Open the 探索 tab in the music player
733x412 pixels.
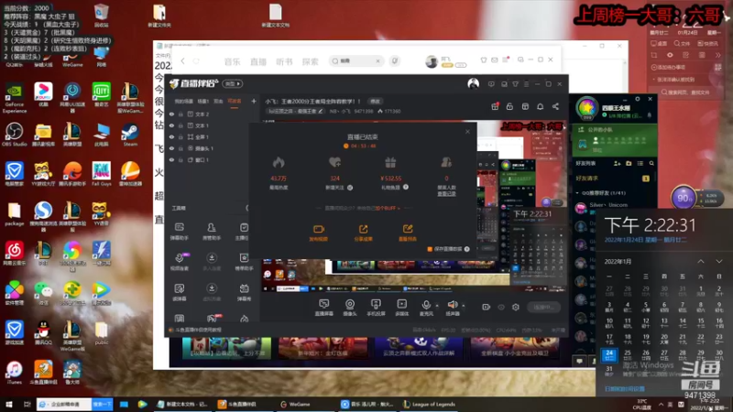(310, 61)
